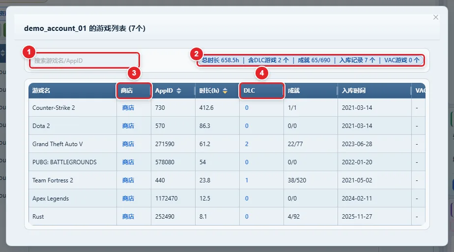This screenshot has height=252, width=454.
Task: Click the 成就 column header
Action: click(311, 91)
